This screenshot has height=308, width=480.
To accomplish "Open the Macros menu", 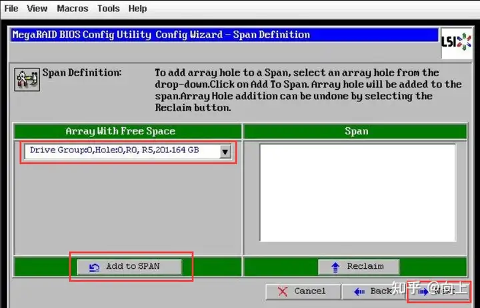I will (x=73, y=9).
